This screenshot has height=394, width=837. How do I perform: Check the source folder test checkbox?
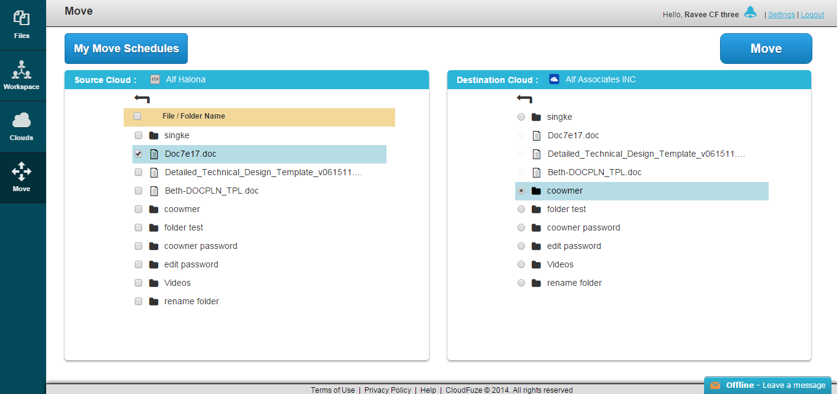click(x=138, y=227)
